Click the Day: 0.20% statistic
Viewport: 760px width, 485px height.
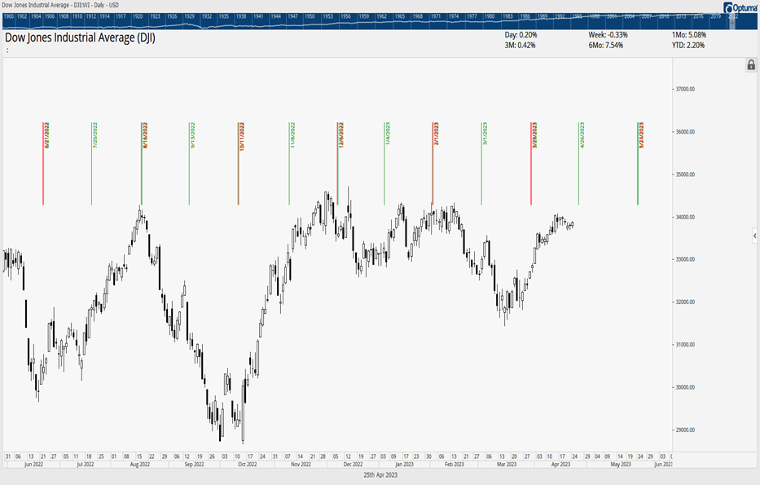pyautogui.click(x=521, y=35)
